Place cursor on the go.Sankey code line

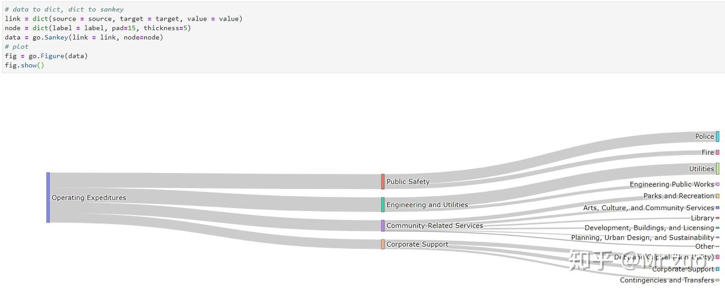click(x=84, y=37)
